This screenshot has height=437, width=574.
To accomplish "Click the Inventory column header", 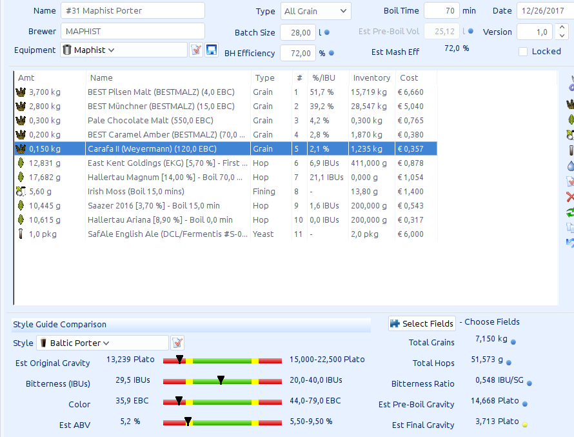I will (371, 77).
